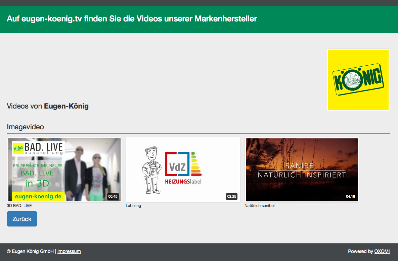Image resolution: width=398 pixels, height=261 pixels.
Task: Follow the OXOMI link
Action: tap(382, 251)
